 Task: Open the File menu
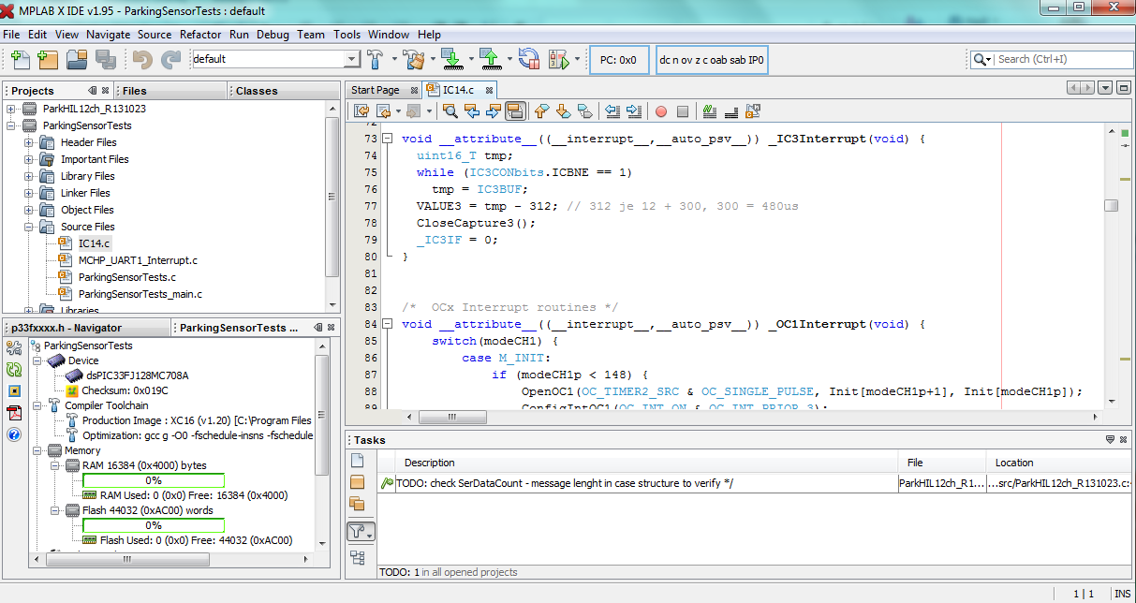pos(11,35)
